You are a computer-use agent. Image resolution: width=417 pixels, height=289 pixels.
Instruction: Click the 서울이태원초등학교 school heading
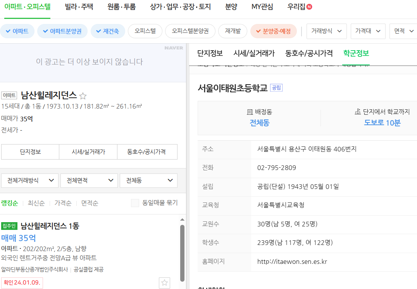pyautogui.click(x=233, y=88)
